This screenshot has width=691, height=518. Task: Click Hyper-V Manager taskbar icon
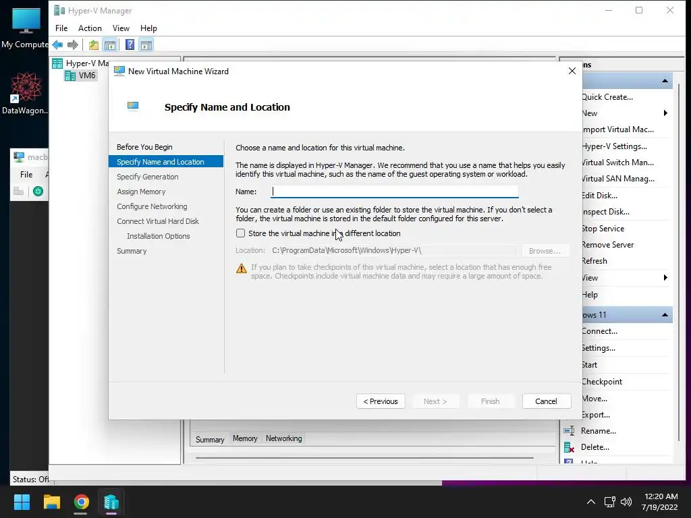click(x=111, y=502)
